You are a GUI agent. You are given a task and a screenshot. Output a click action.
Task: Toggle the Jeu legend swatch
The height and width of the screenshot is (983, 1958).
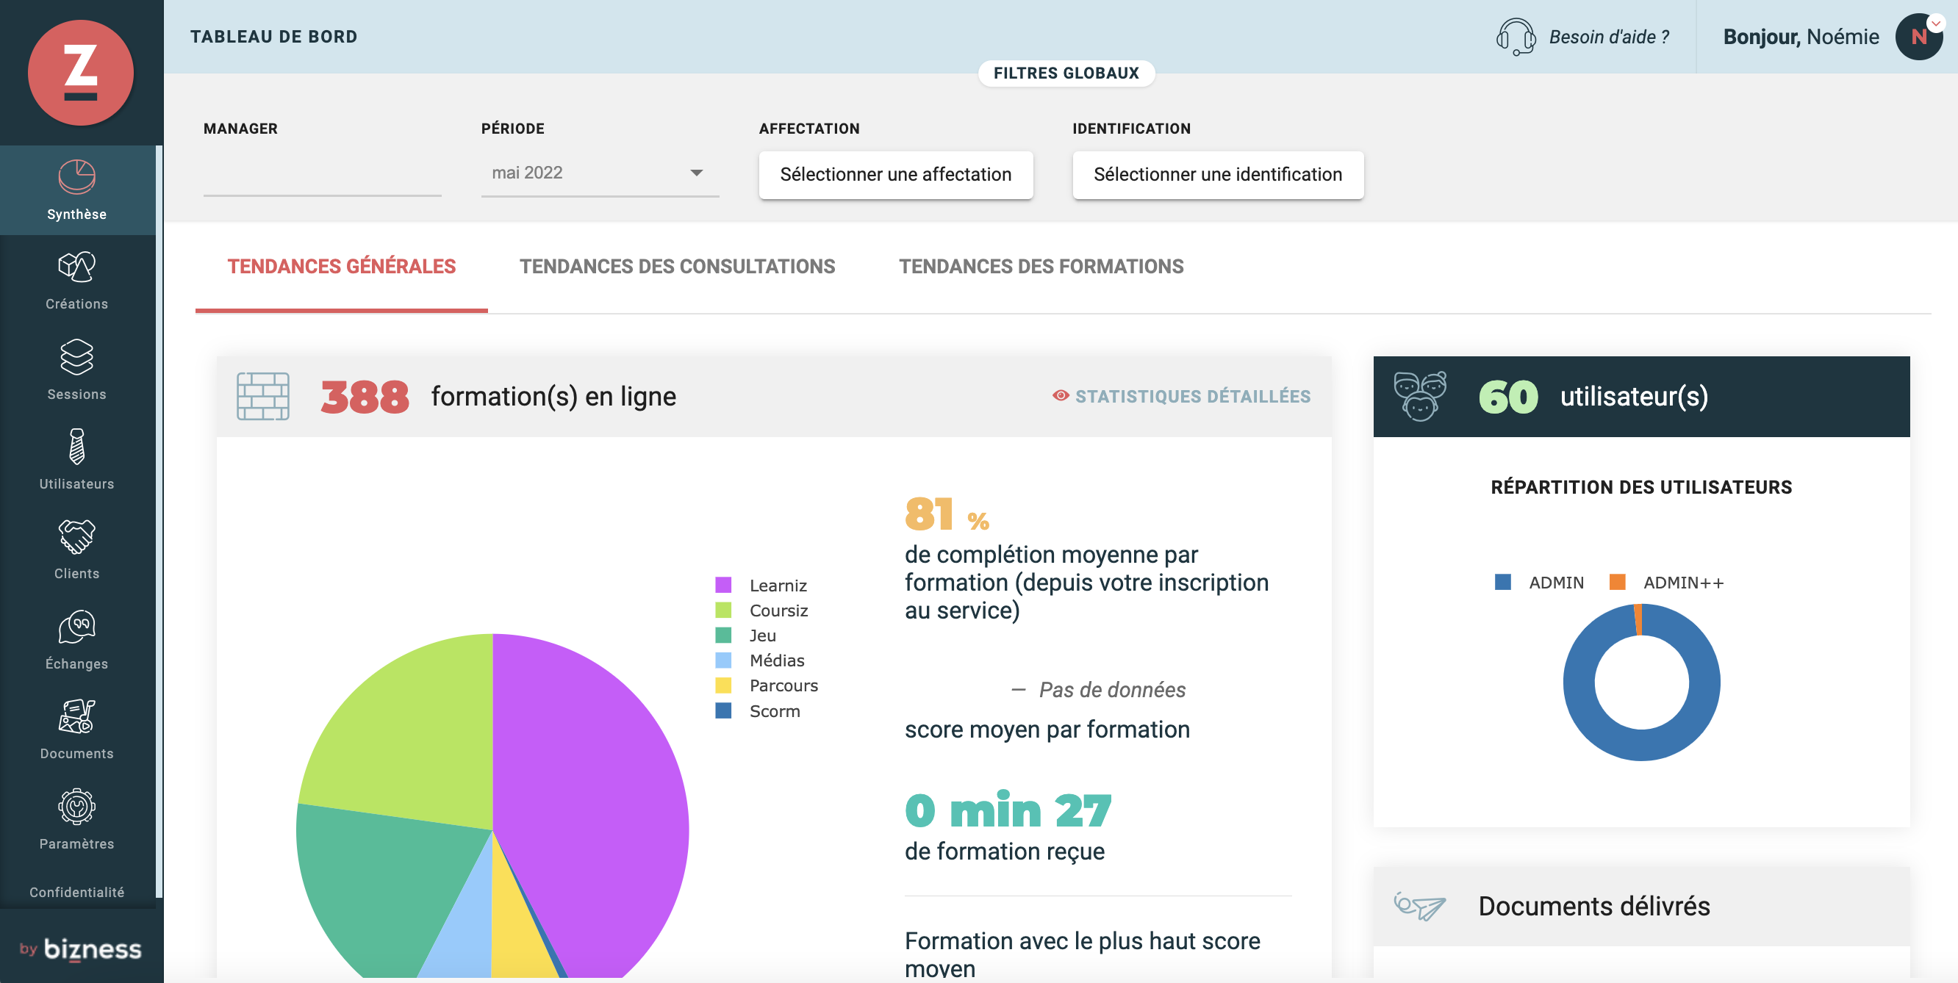tap(722, 635)
